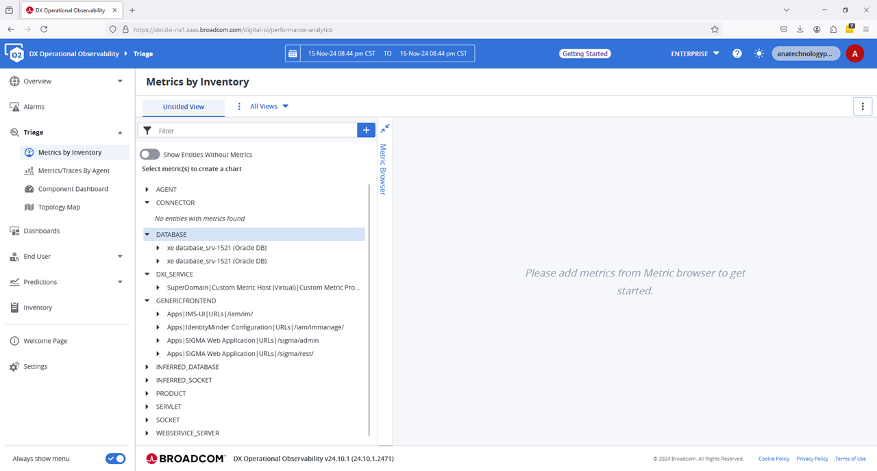Image resolution: width=877 pixels, height=471 pixels.
Task: Open the help question mark icon
Action: coord(737,53)
